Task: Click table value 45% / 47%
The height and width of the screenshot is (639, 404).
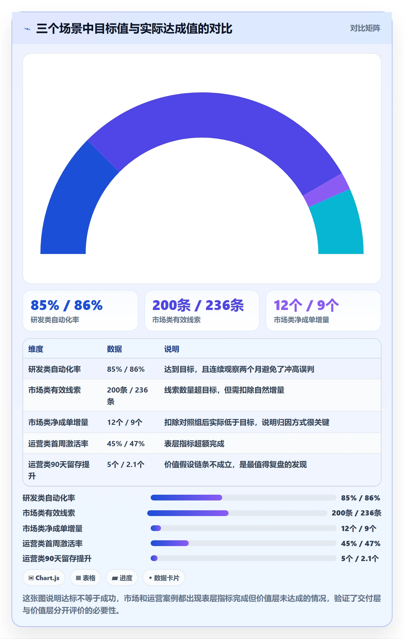Action: pyautogui.click(x=126, y=444)
